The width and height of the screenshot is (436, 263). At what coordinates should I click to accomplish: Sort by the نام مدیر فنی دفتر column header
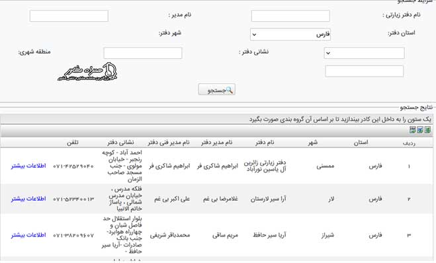[169, 143]
